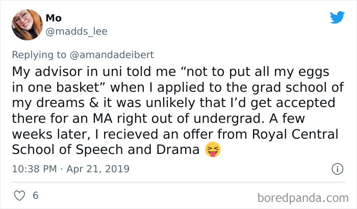Click the "Replying to" label

point(39,55)
